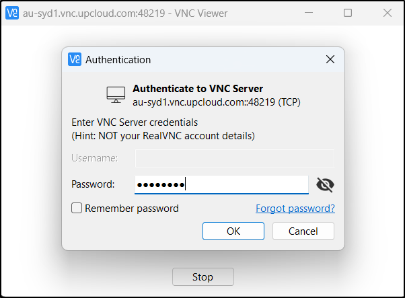
Task: Click the "Authenticate to VNC Server" heading
Action: click(x=198, y=89)
